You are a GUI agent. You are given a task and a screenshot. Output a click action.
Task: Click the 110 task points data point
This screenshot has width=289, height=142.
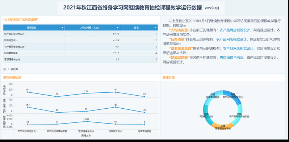86,93
